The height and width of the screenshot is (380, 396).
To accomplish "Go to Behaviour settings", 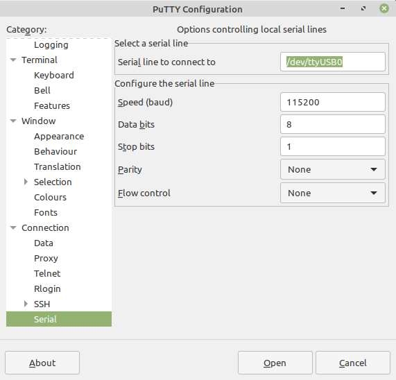I will 55,151.
